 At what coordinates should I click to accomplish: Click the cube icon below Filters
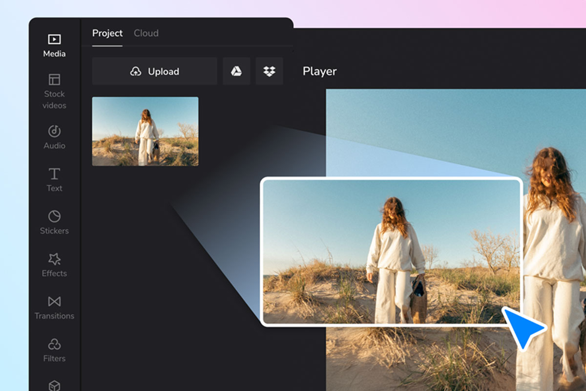(x=54, y=386)
